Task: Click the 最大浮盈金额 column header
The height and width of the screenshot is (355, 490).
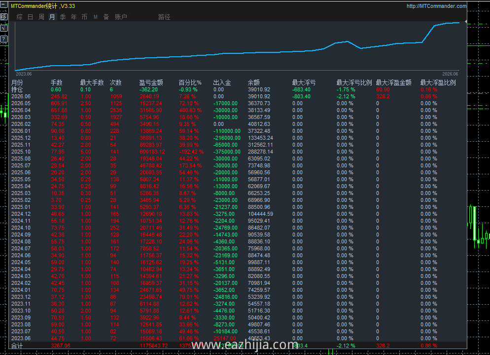Action: 393,82
